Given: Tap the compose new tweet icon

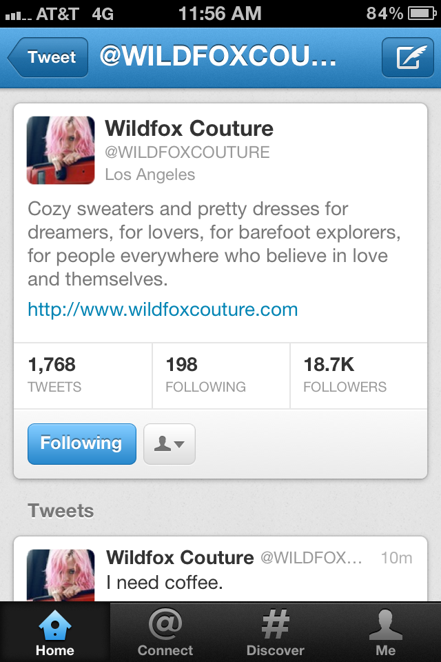Looking at the screenshot, I should click(408, 57).
